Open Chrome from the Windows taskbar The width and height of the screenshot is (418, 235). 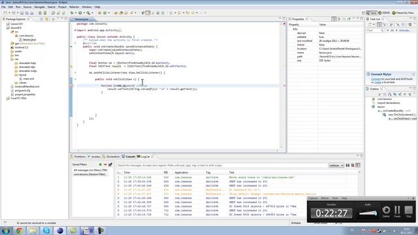tap(19, 230)
